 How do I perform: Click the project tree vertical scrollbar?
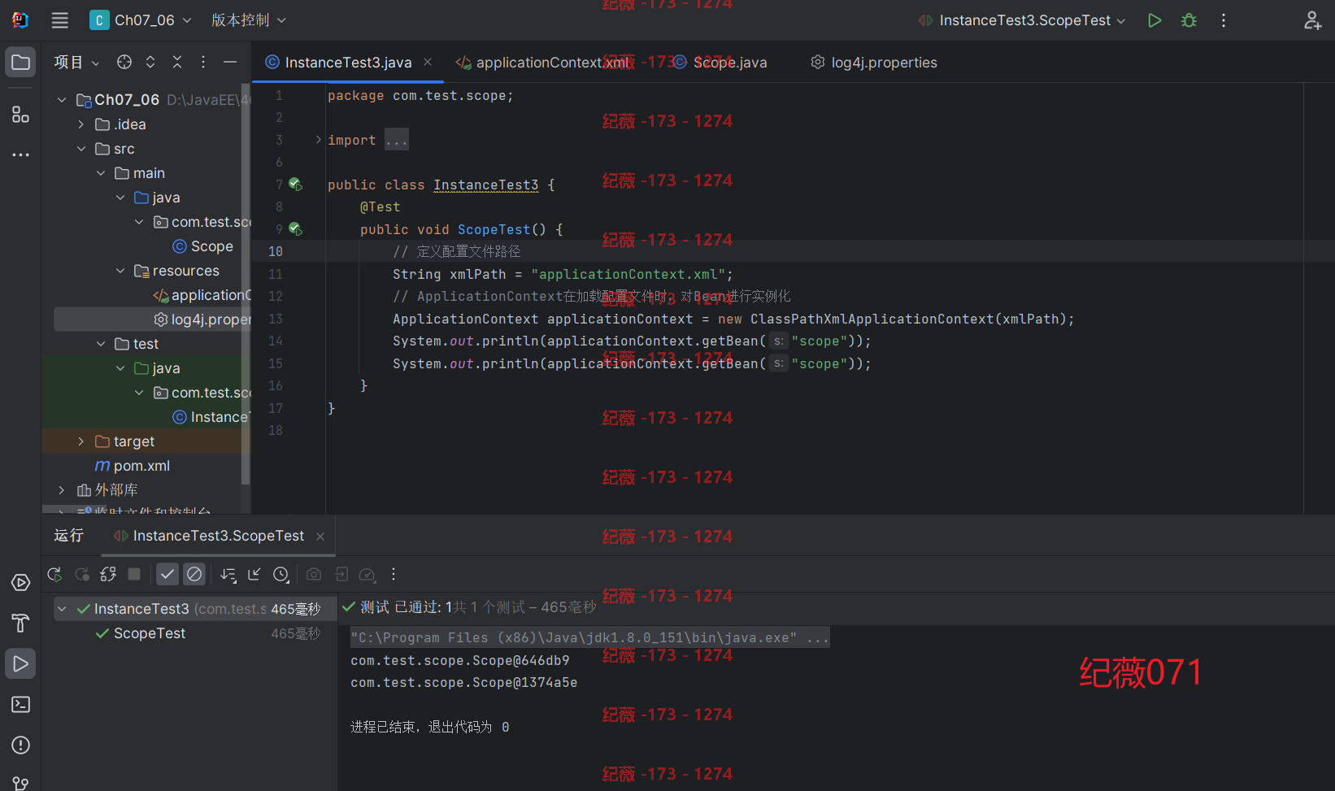coord(246,285)
